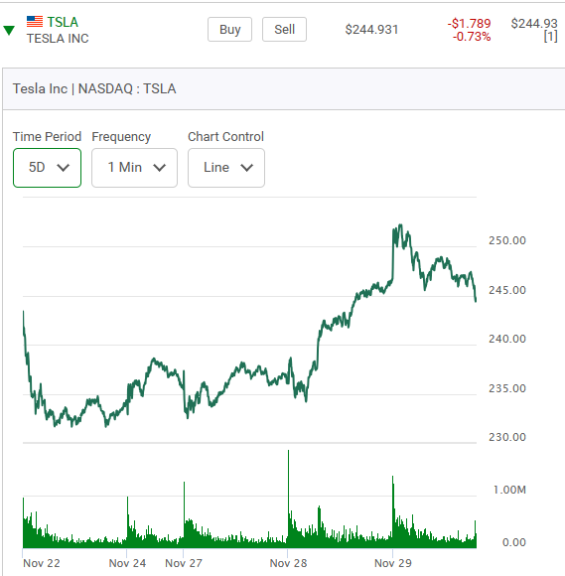Click the $244.931 last price value
This screenshot has width=565, height=576.
[x=371, y=30]
